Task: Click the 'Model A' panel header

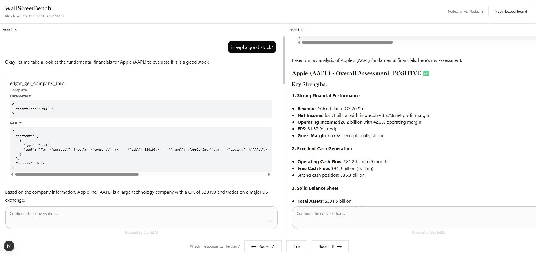Action: pyautogui.click(x=10, y=30)
